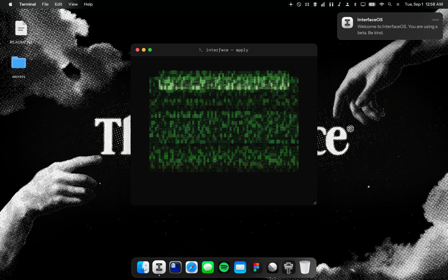
Task: Click the crossed-circle icon in menu bar
Action: pos(299,4)
